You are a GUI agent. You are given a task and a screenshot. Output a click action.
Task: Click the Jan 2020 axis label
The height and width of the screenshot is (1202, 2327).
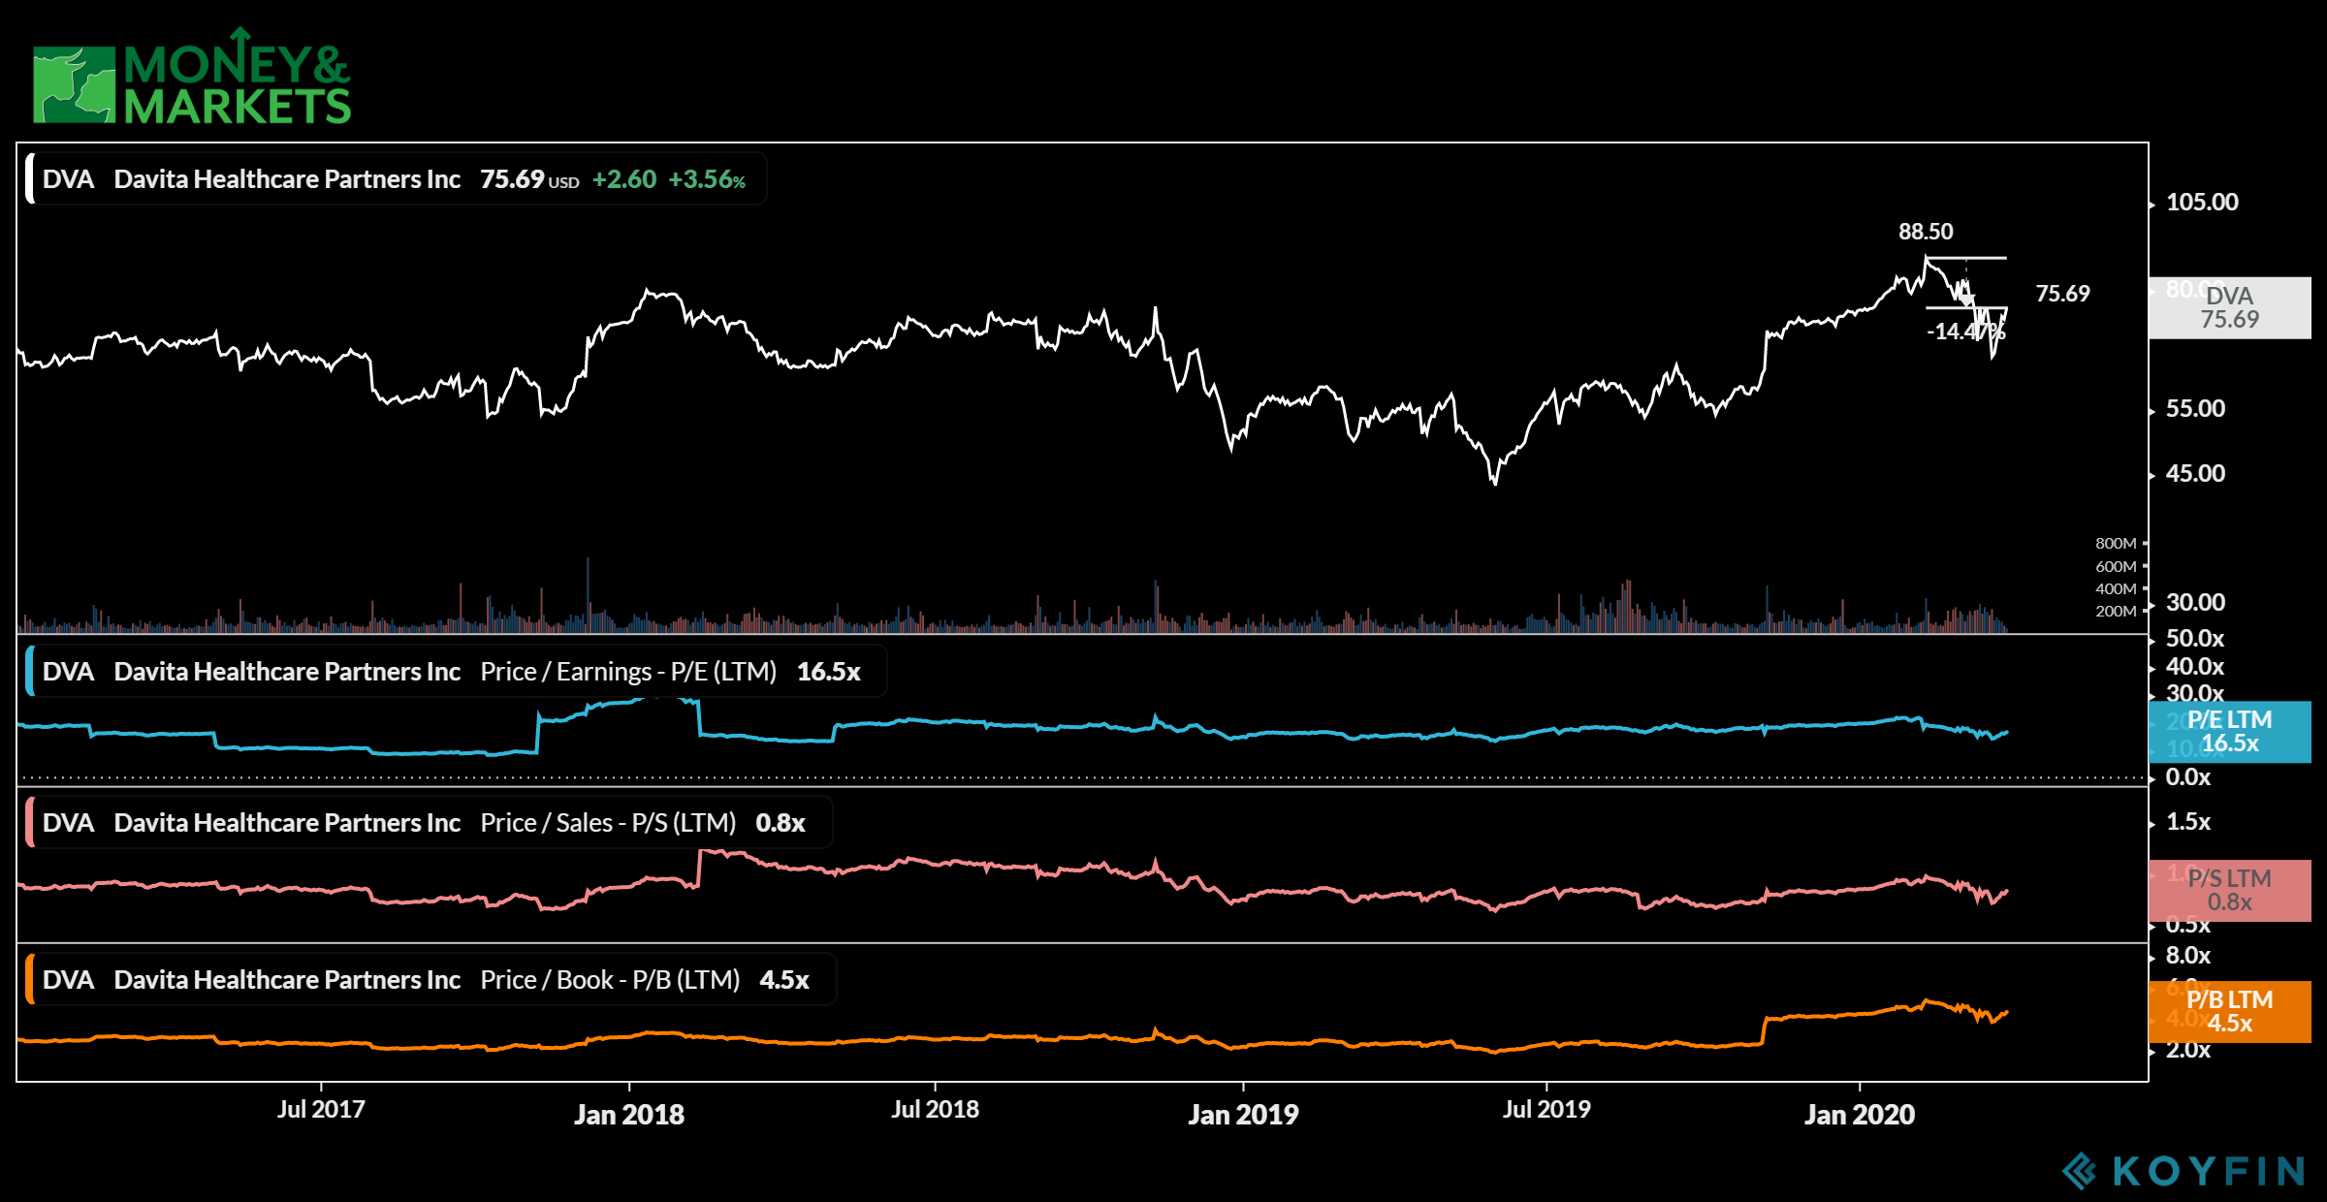coord(1860,1114)
